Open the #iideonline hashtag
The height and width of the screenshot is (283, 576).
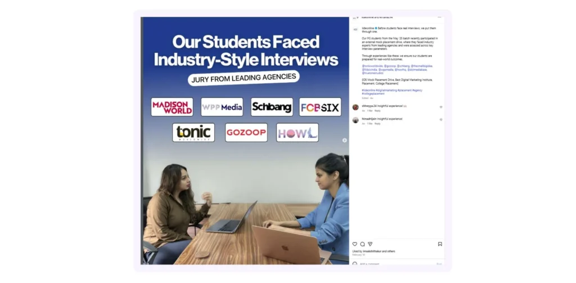[368, 90]
